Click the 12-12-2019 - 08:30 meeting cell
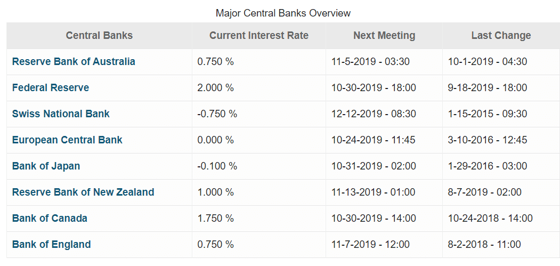The image size is (560, 266). click(374, 114)
